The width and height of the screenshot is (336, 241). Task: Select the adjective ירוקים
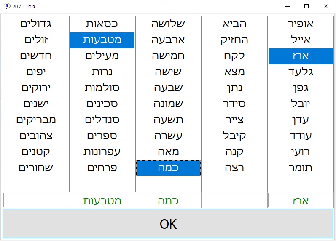point(36,88)
